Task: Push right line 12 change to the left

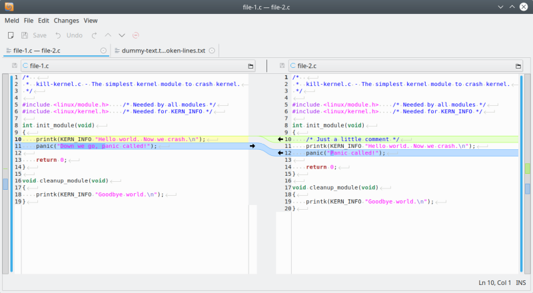Action: click(280, 153)
